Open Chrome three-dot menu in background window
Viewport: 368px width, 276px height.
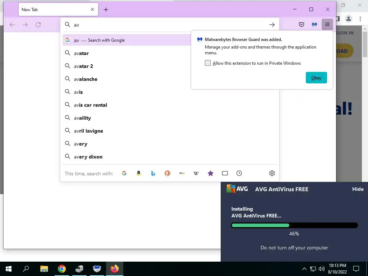pyautogui.click(x=360, y=19)
